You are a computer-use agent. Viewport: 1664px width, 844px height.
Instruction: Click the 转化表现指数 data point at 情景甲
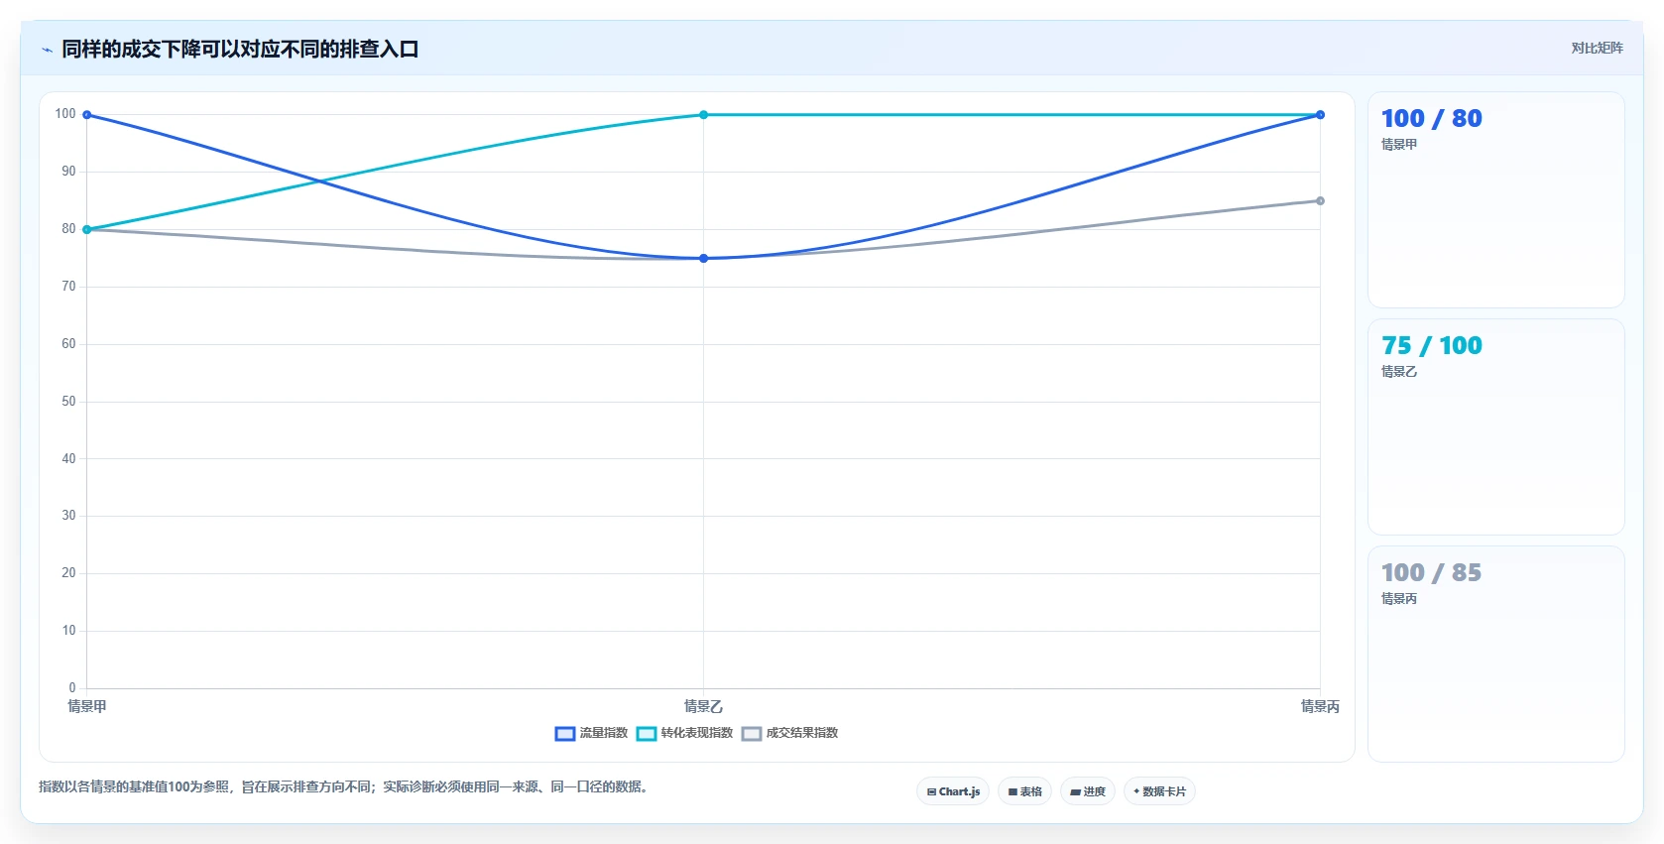click(x=87, y=230)
